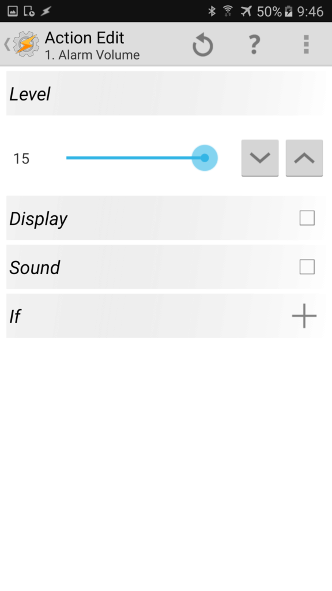The height and width of the screenshot is (591, 332).
Task: Increase level with the up chevron button
Action: click(304, 158)
